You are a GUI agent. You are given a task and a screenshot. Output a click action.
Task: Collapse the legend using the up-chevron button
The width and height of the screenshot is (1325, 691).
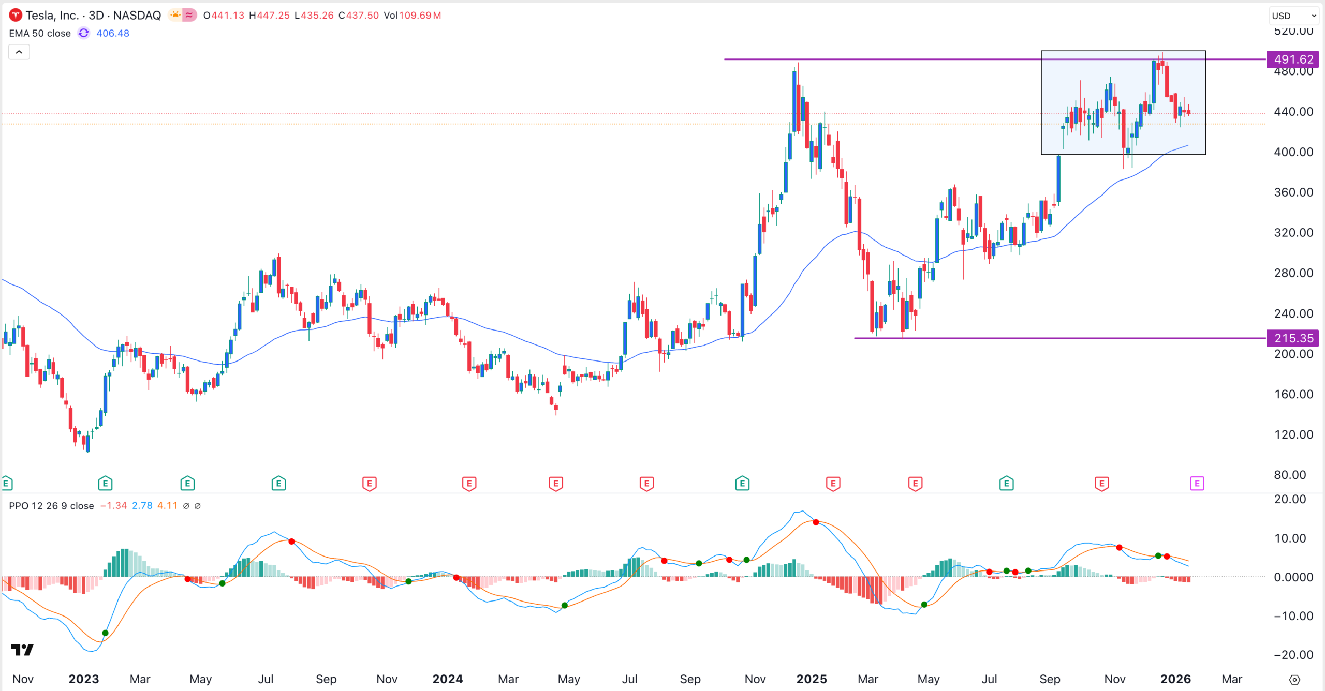tap(19, 52)
